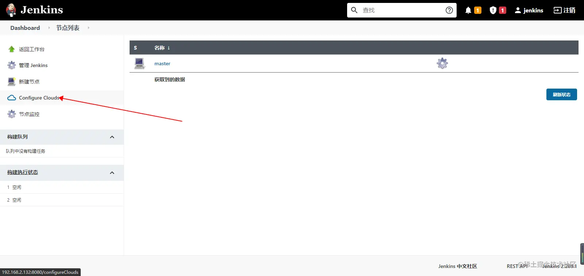Open 节点监控 sidebar item
The height and width of the screenshot is (276, 584).
click(x=29, y=114)
